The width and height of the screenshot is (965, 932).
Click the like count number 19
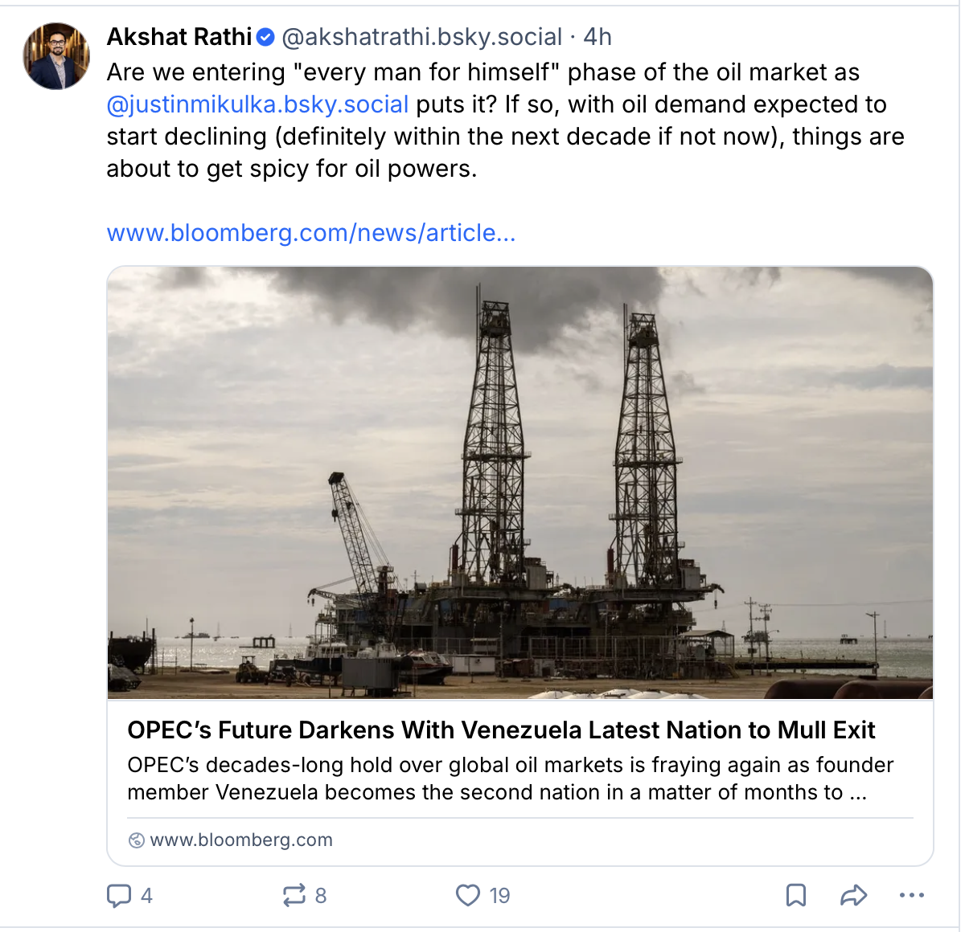pos(499,896)
